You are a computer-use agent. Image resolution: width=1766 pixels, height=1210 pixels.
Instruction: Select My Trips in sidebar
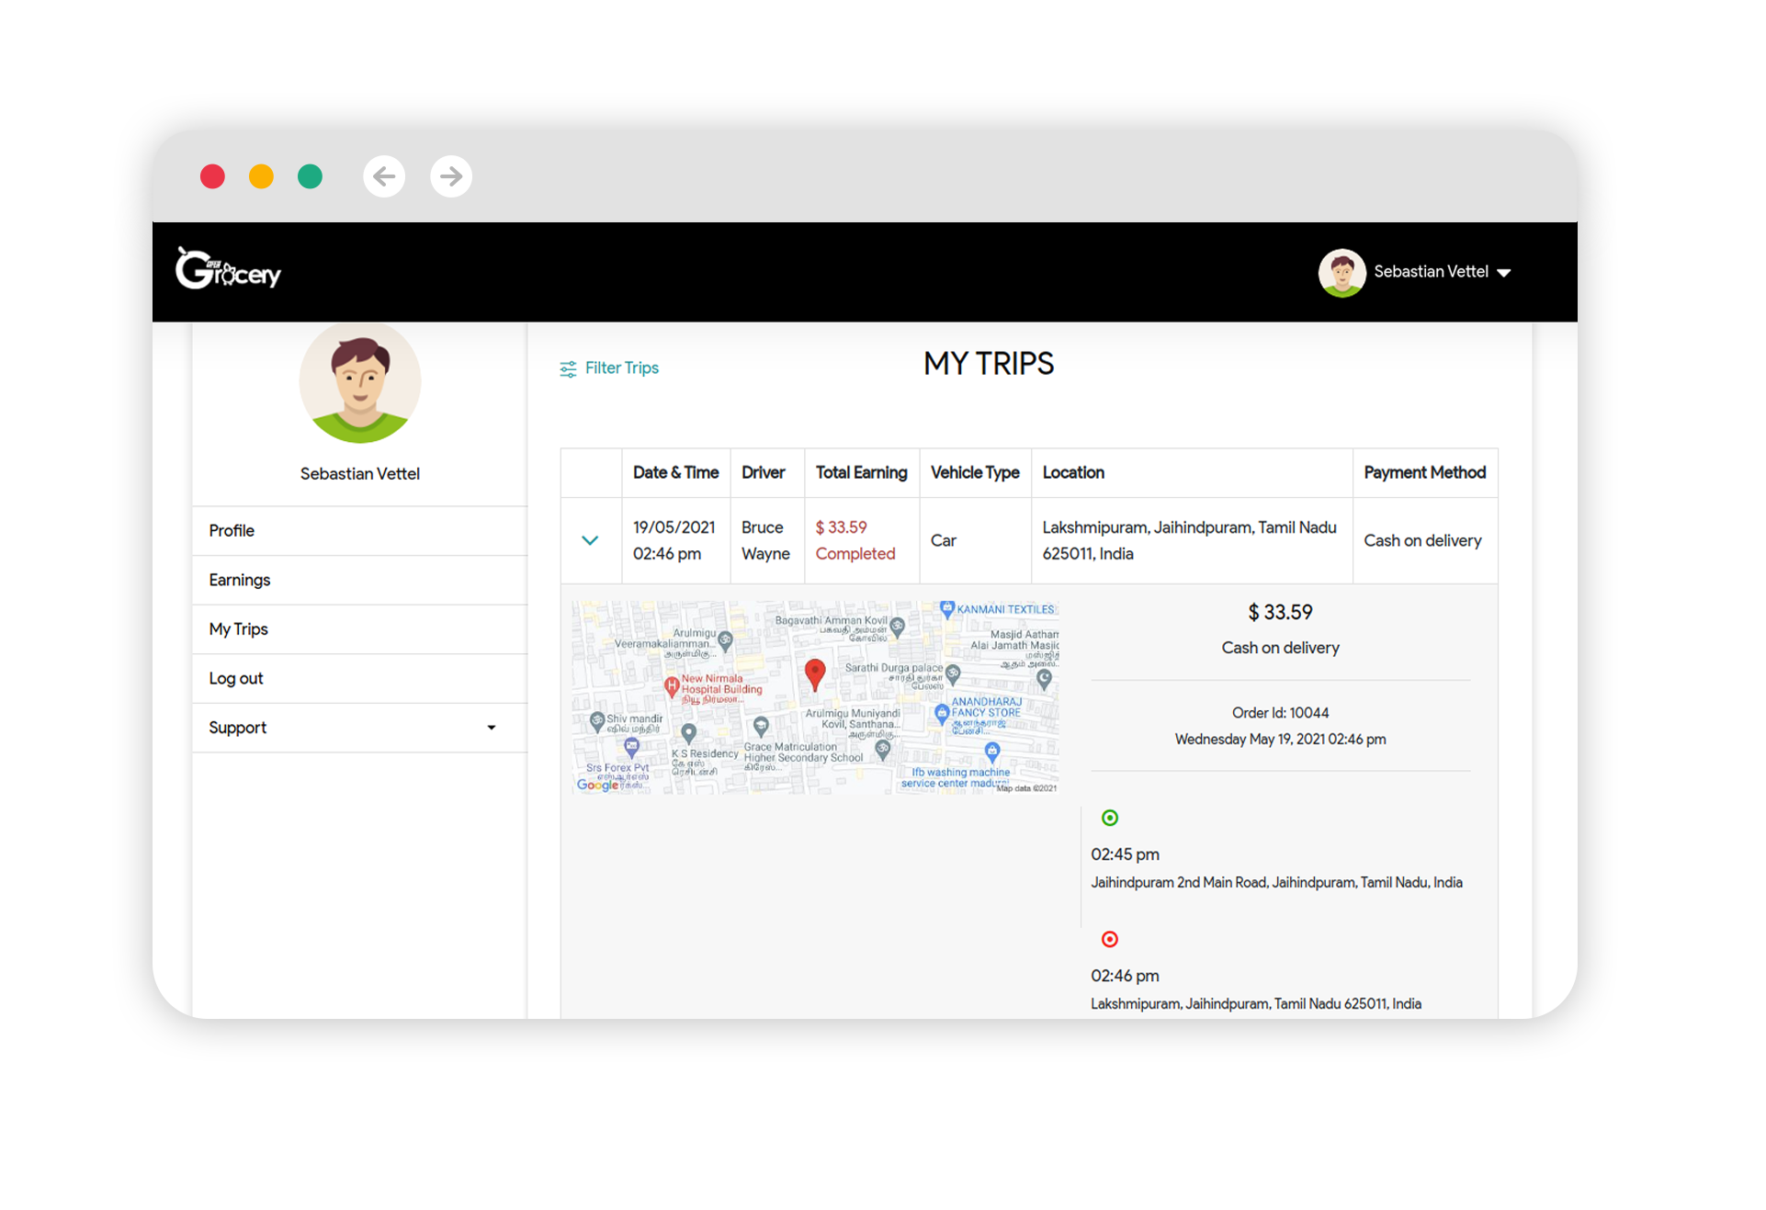tap(360, 629)
